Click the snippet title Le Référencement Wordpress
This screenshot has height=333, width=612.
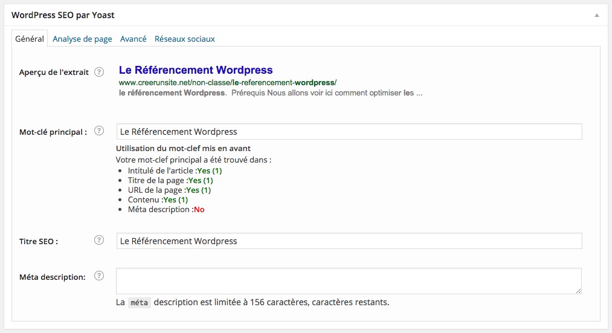coord(196,70)
